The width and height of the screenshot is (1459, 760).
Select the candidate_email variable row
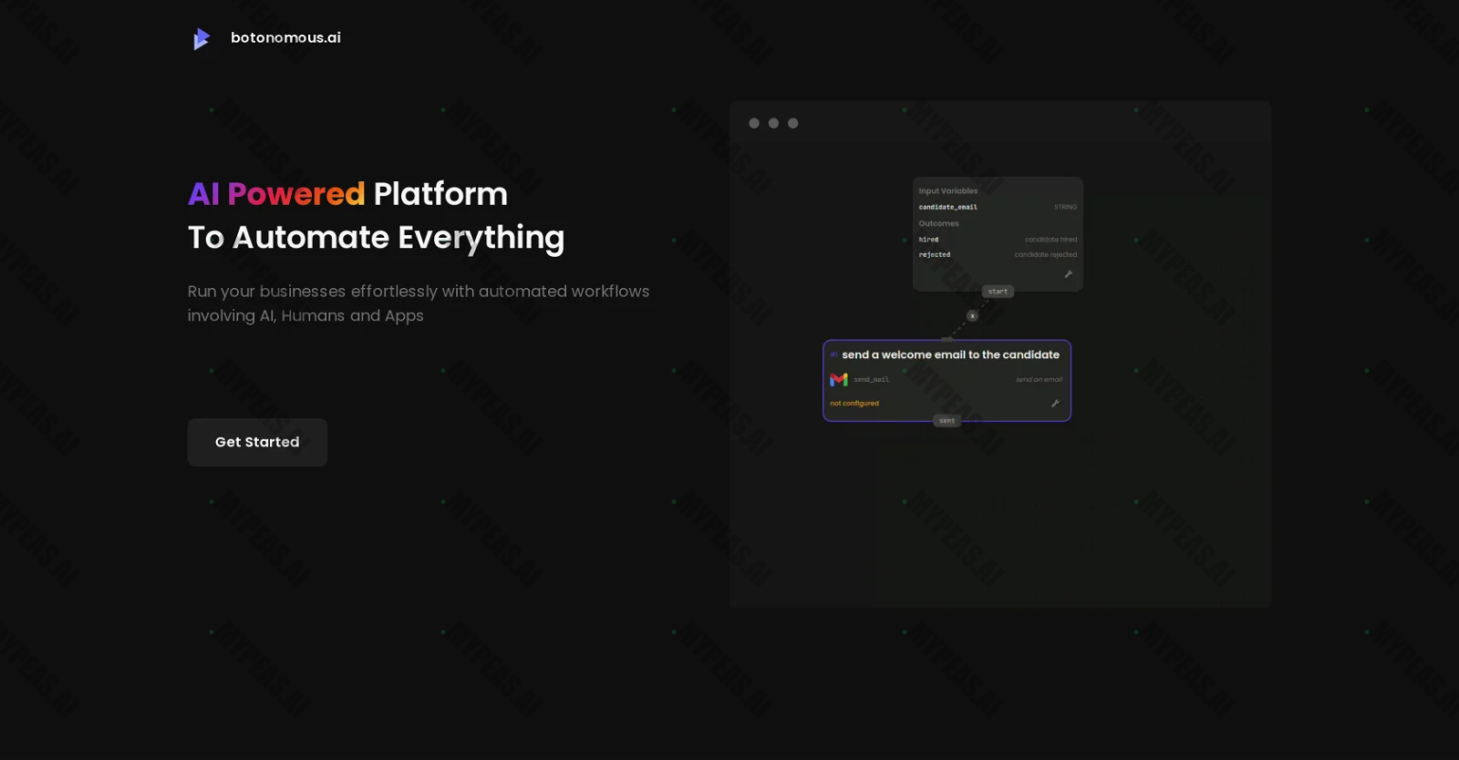pos(998,207)
